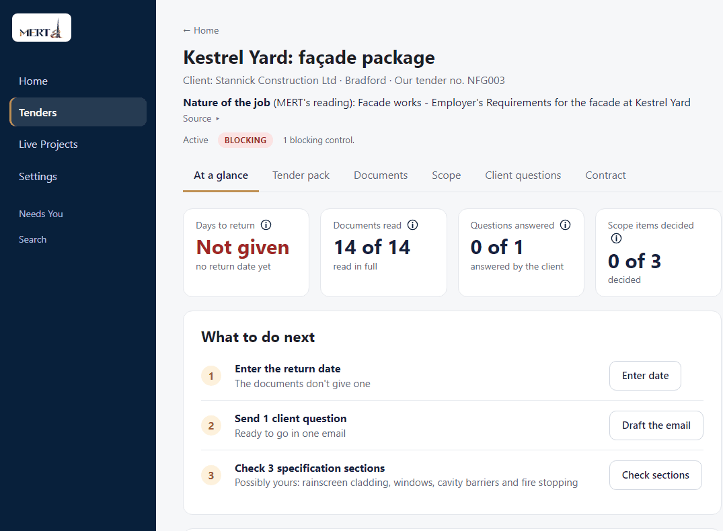Switch to the Tender pack tab

(x=301, y=175)
